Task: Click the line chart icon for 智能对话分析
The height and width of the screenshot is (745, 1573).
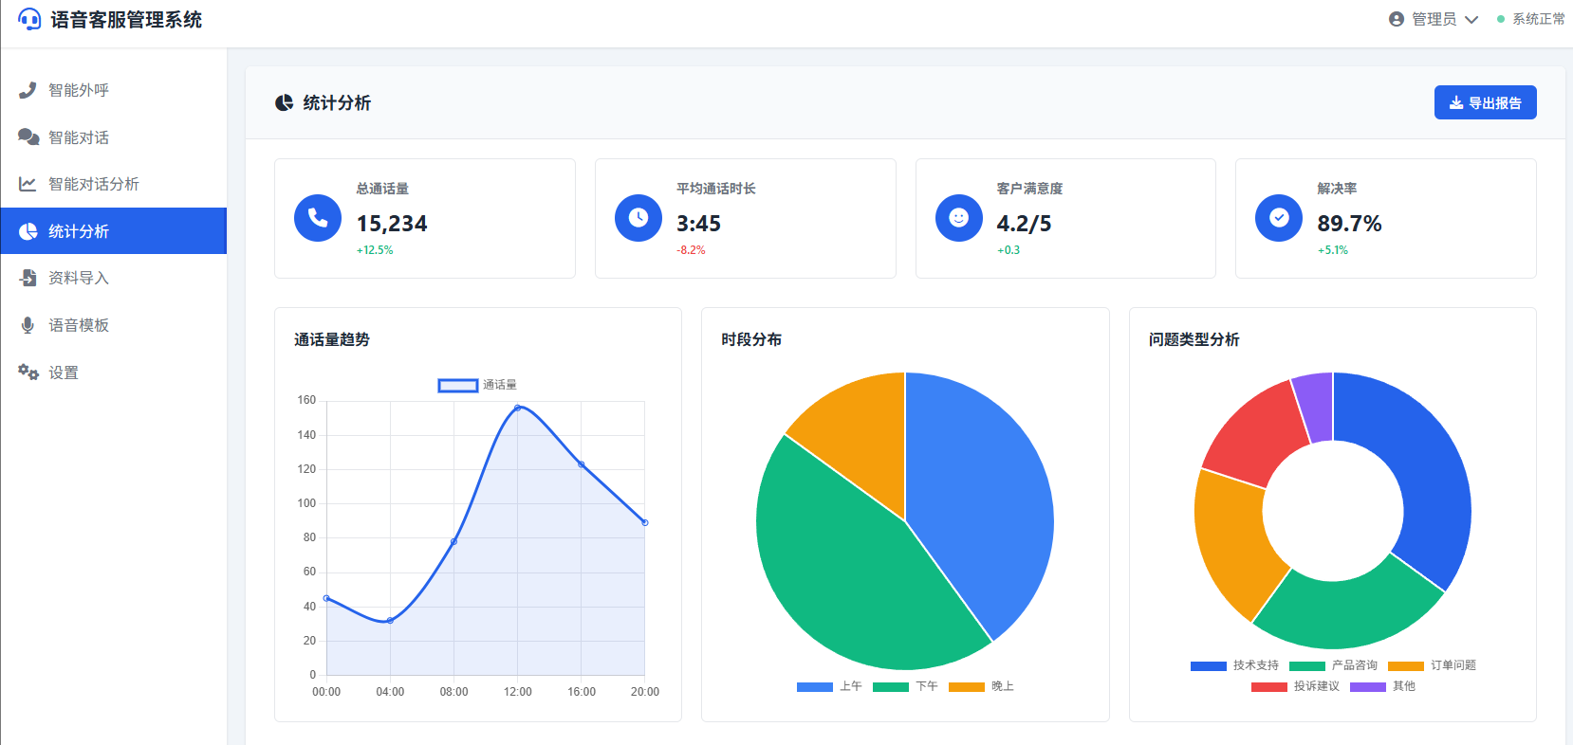Action: 28,184
